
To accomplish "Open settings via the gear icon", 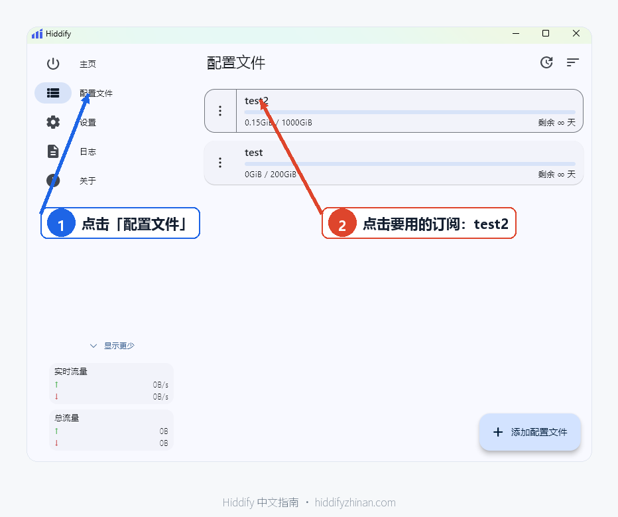I will 53,122.
